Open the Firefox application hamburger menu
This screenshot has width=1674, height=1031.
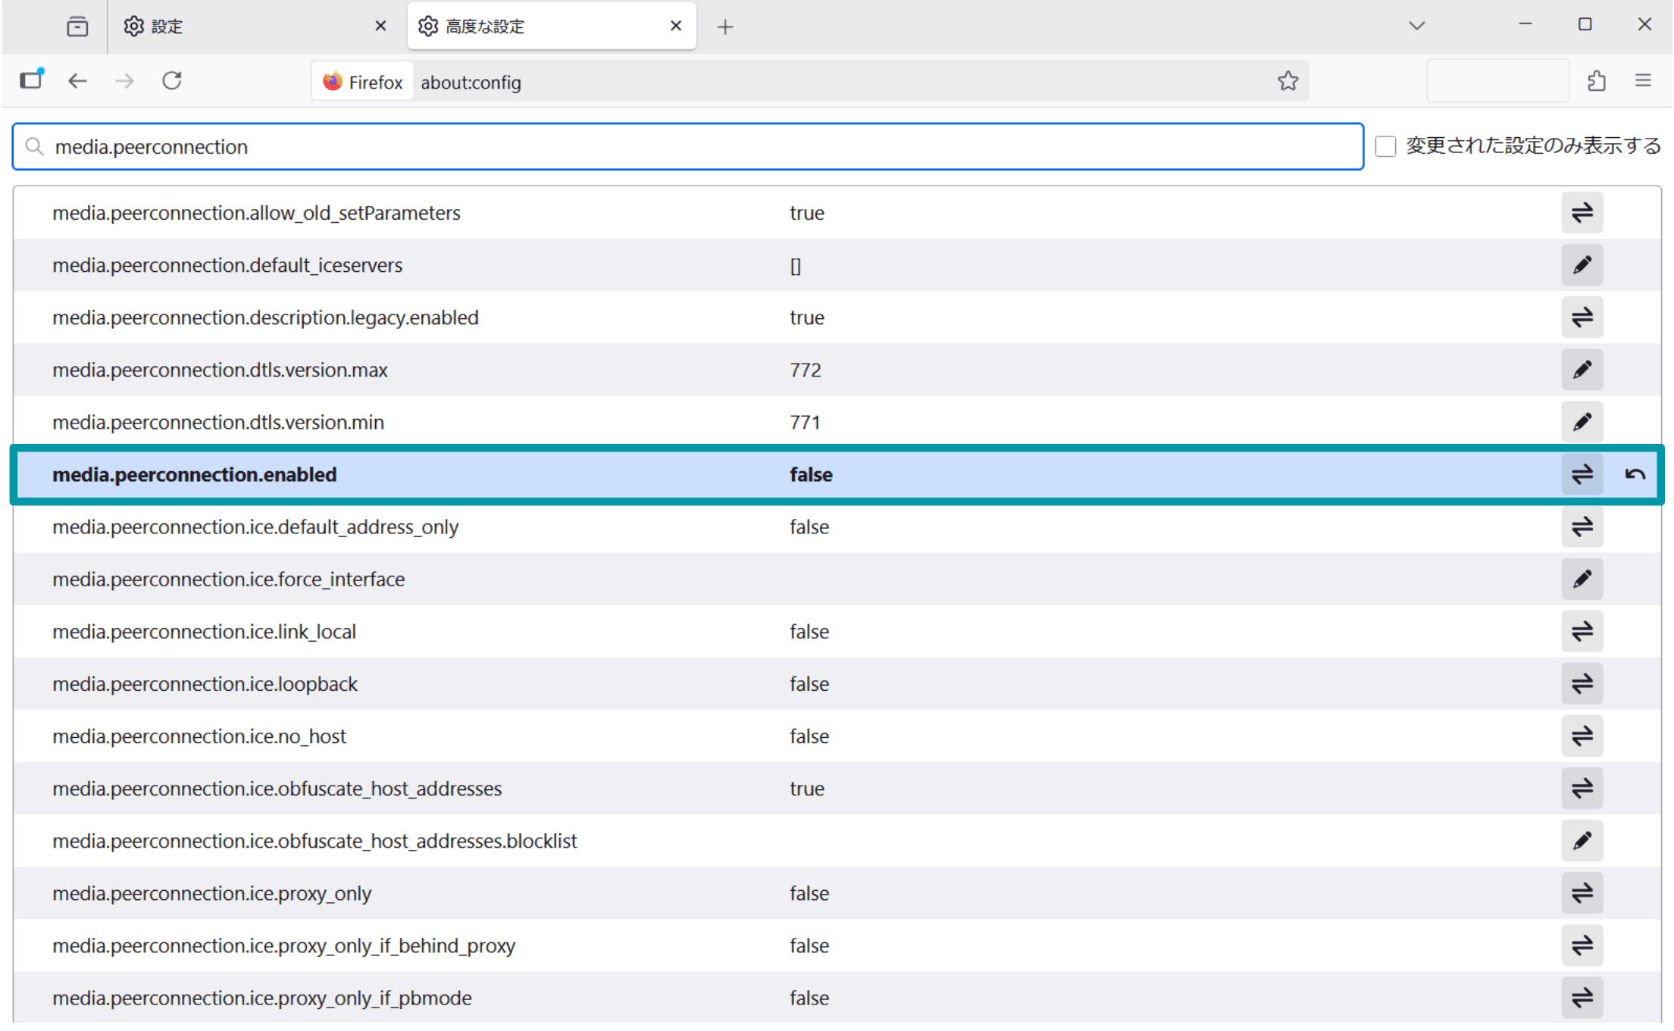point(1643,81)
